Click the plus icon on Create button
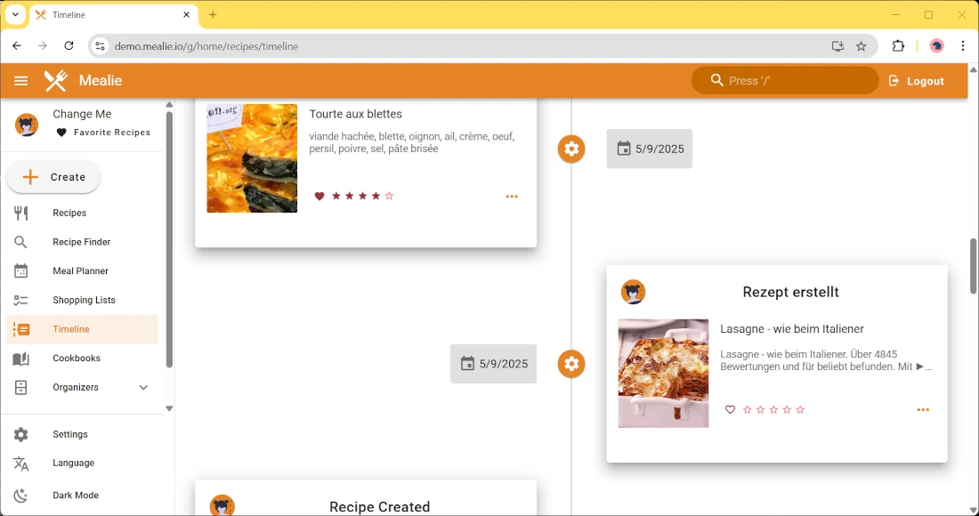979x516 pixels. 30,177
